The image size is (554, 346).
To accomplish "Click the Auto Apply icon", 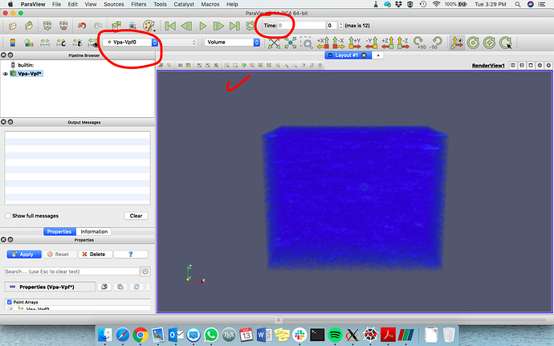I will 116,26.
